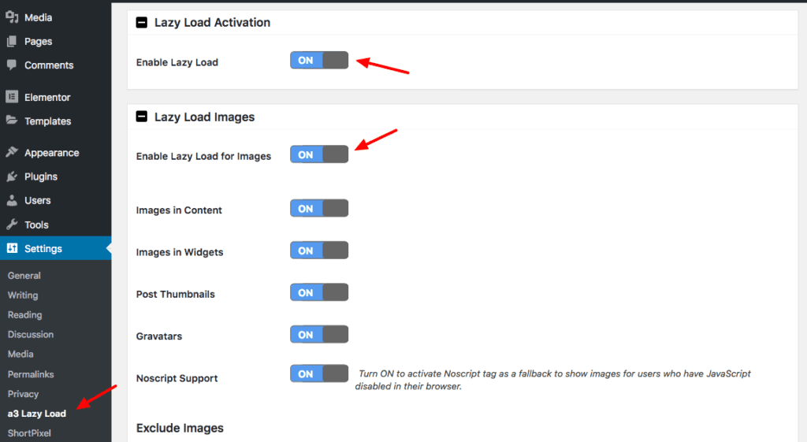Viewport: 807px width, 442px height.
Task: Switch off Post Thumbnails lazy loading
Action: click(x=319, y=293)
